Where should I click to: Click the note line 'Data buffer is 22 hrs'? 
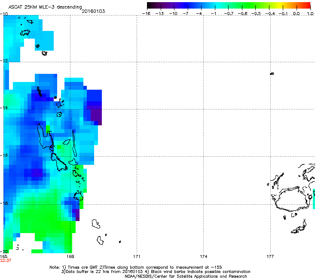[x=156, y=272]
